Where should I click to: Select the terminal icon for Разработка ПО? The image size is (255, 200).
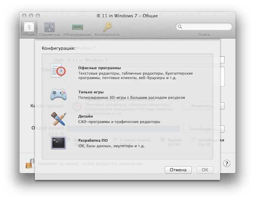tap(59, 143)
